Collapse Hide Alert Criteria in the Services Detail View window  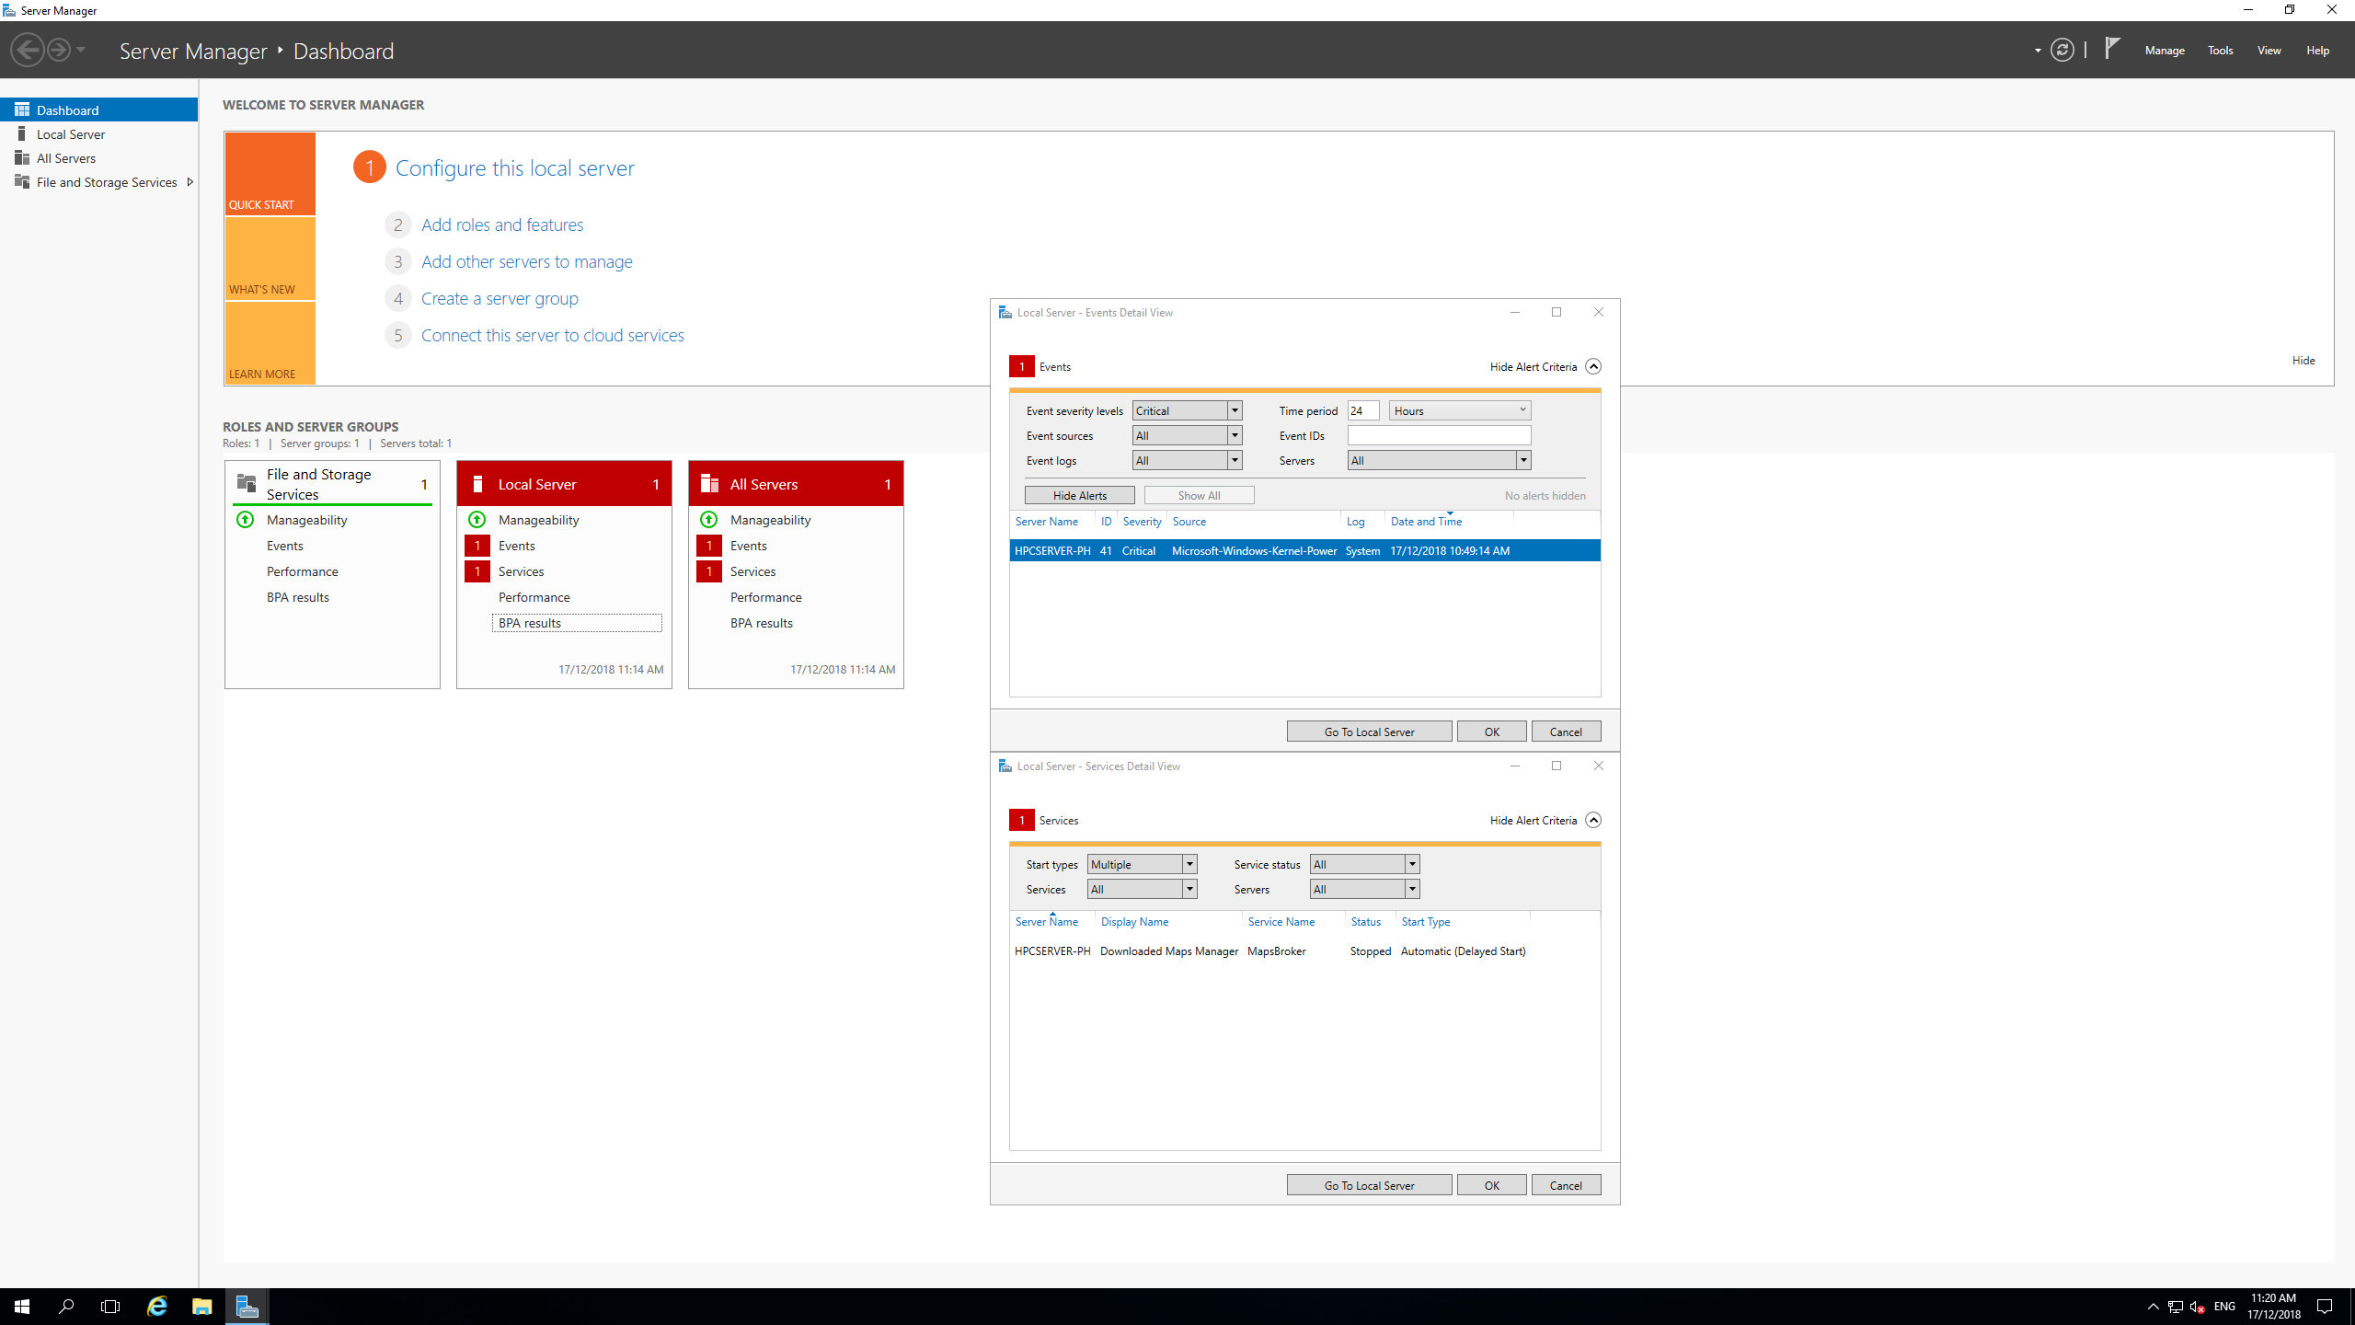point(1593,820)
